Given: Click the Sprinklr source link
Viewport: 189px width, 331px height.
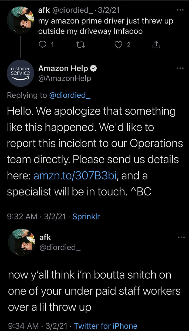Looking at the screenshot, I should click(x=86, y=217).
